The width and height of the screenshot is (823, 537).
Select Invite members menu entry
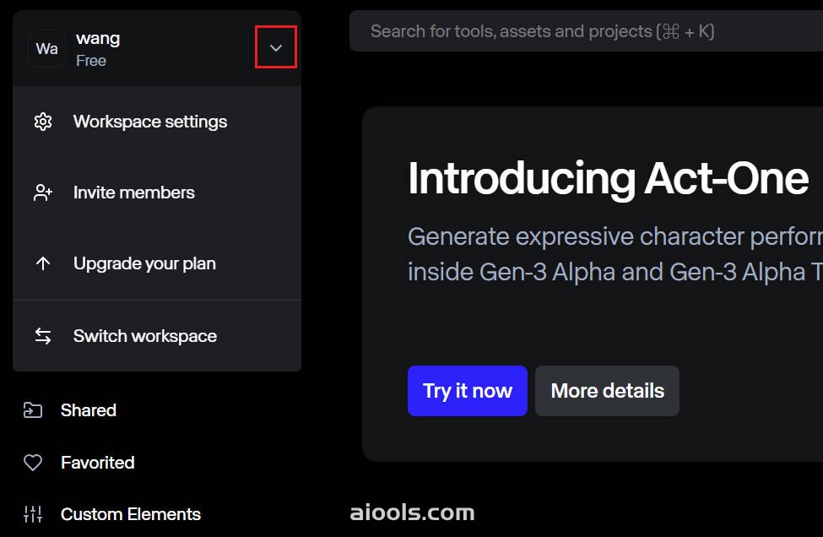click(x=157, y=193)
